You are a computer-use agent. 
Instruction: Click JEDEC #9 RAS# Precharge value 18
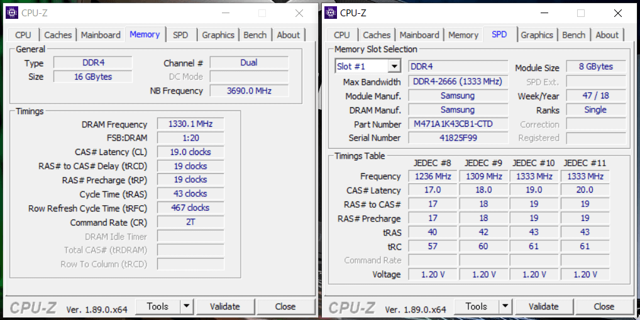pos(483,218)
